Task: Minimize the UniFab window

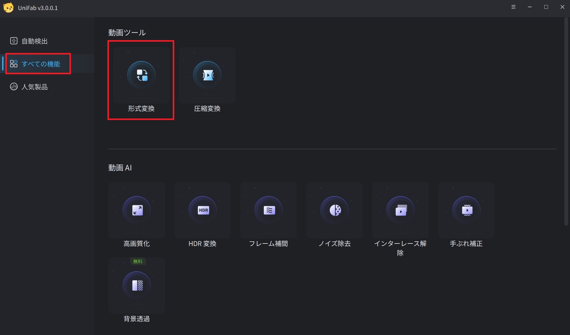Action: 530,7
